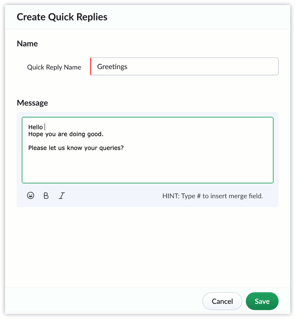Click the red required marker on name field
Viewport: 295px width, 319px height.
[x=91, y=66]
